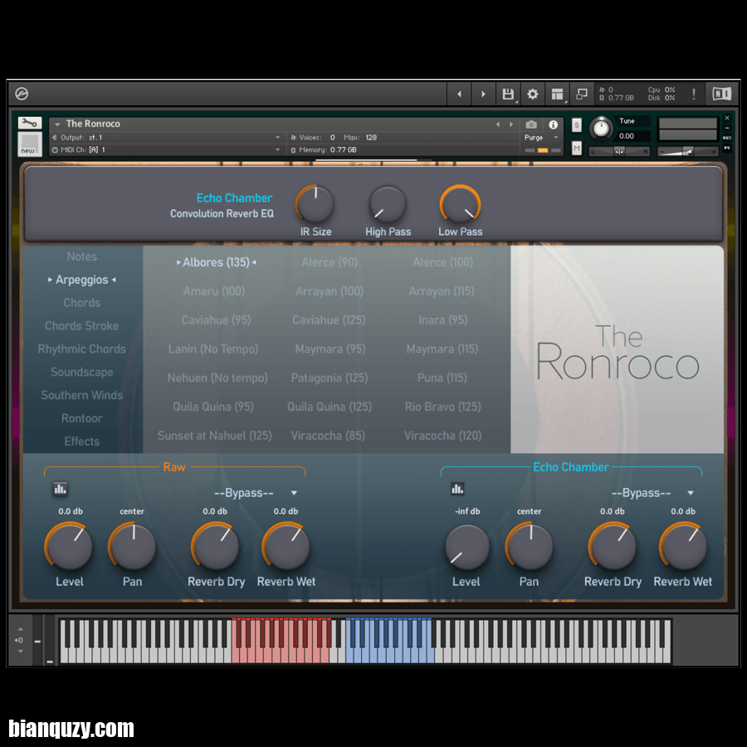This screenshot has height=747, width=747.
Task: Select the Southern Winds category
Action: pos(82,395)
